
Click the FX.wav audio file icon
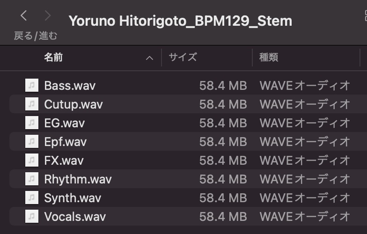[32, 161]
